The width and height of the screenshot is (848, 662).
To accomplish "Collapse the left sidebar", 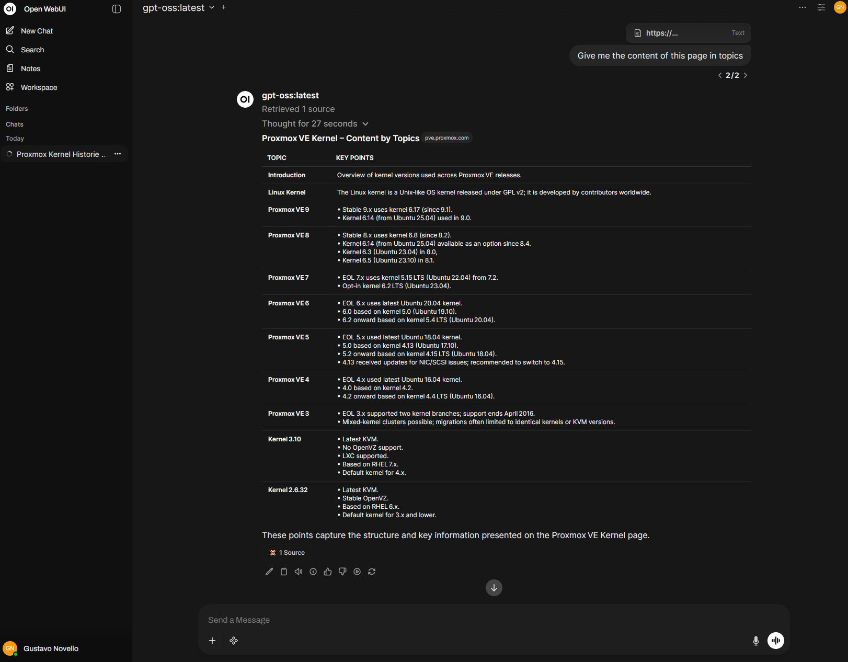I will [117, 9].
